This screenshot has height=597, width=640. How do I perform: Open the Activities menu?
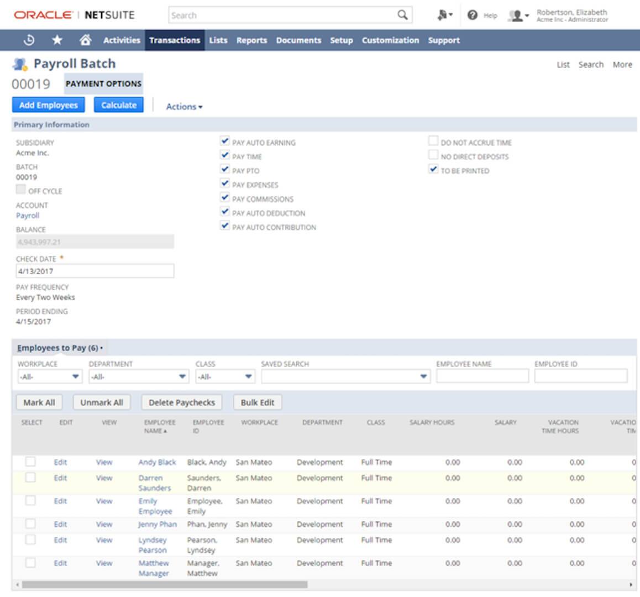(122, 40)
